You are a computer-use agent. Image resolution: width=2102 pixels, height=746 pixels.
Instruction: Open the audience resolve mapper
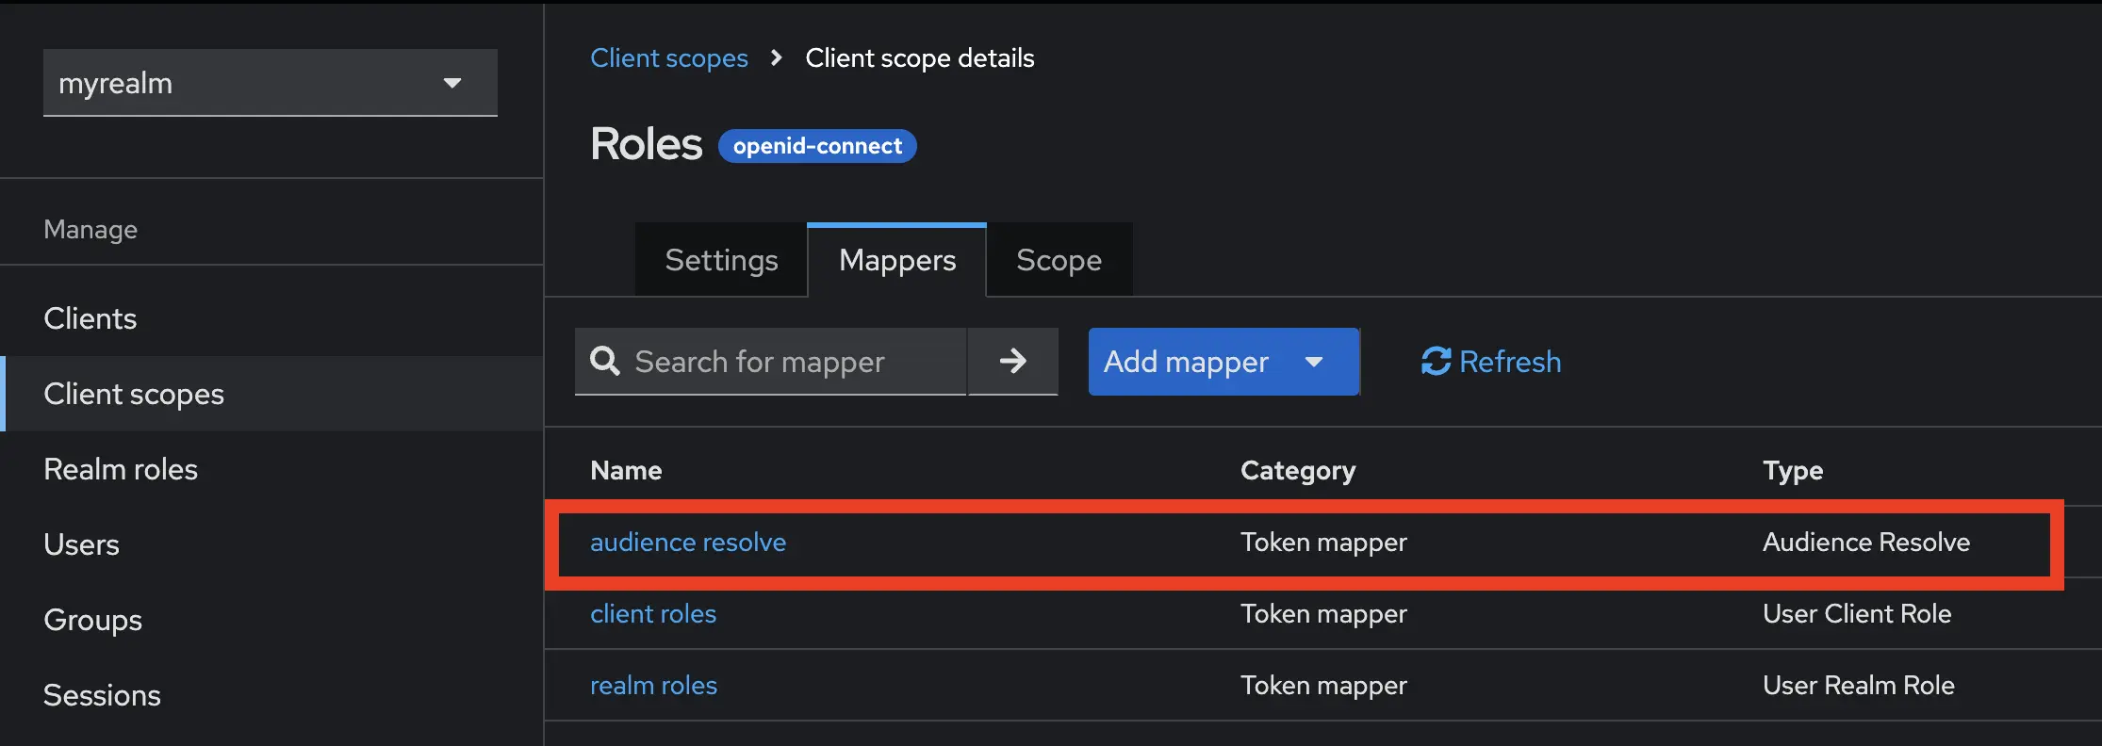coord(688,542)
